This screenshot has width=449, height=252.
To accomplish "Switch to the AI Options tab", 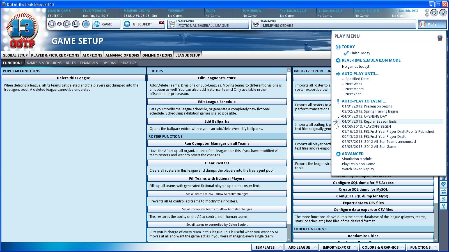I will [x=92, y=55].
